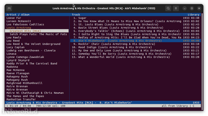This screenshot has height=116, width=208.
Task: Select track Medley of Armstrong Hits
Action: [136, 37]
